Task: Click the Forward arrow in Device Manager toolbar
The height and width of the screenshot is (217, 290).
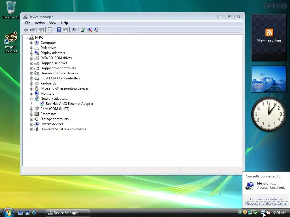Action: tap(33, 30)
